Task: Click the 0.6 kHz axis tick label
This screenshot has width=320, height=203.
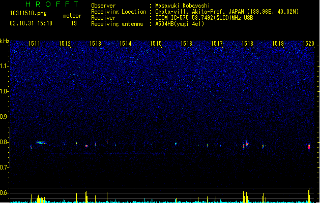Action: tap(4, 193)
